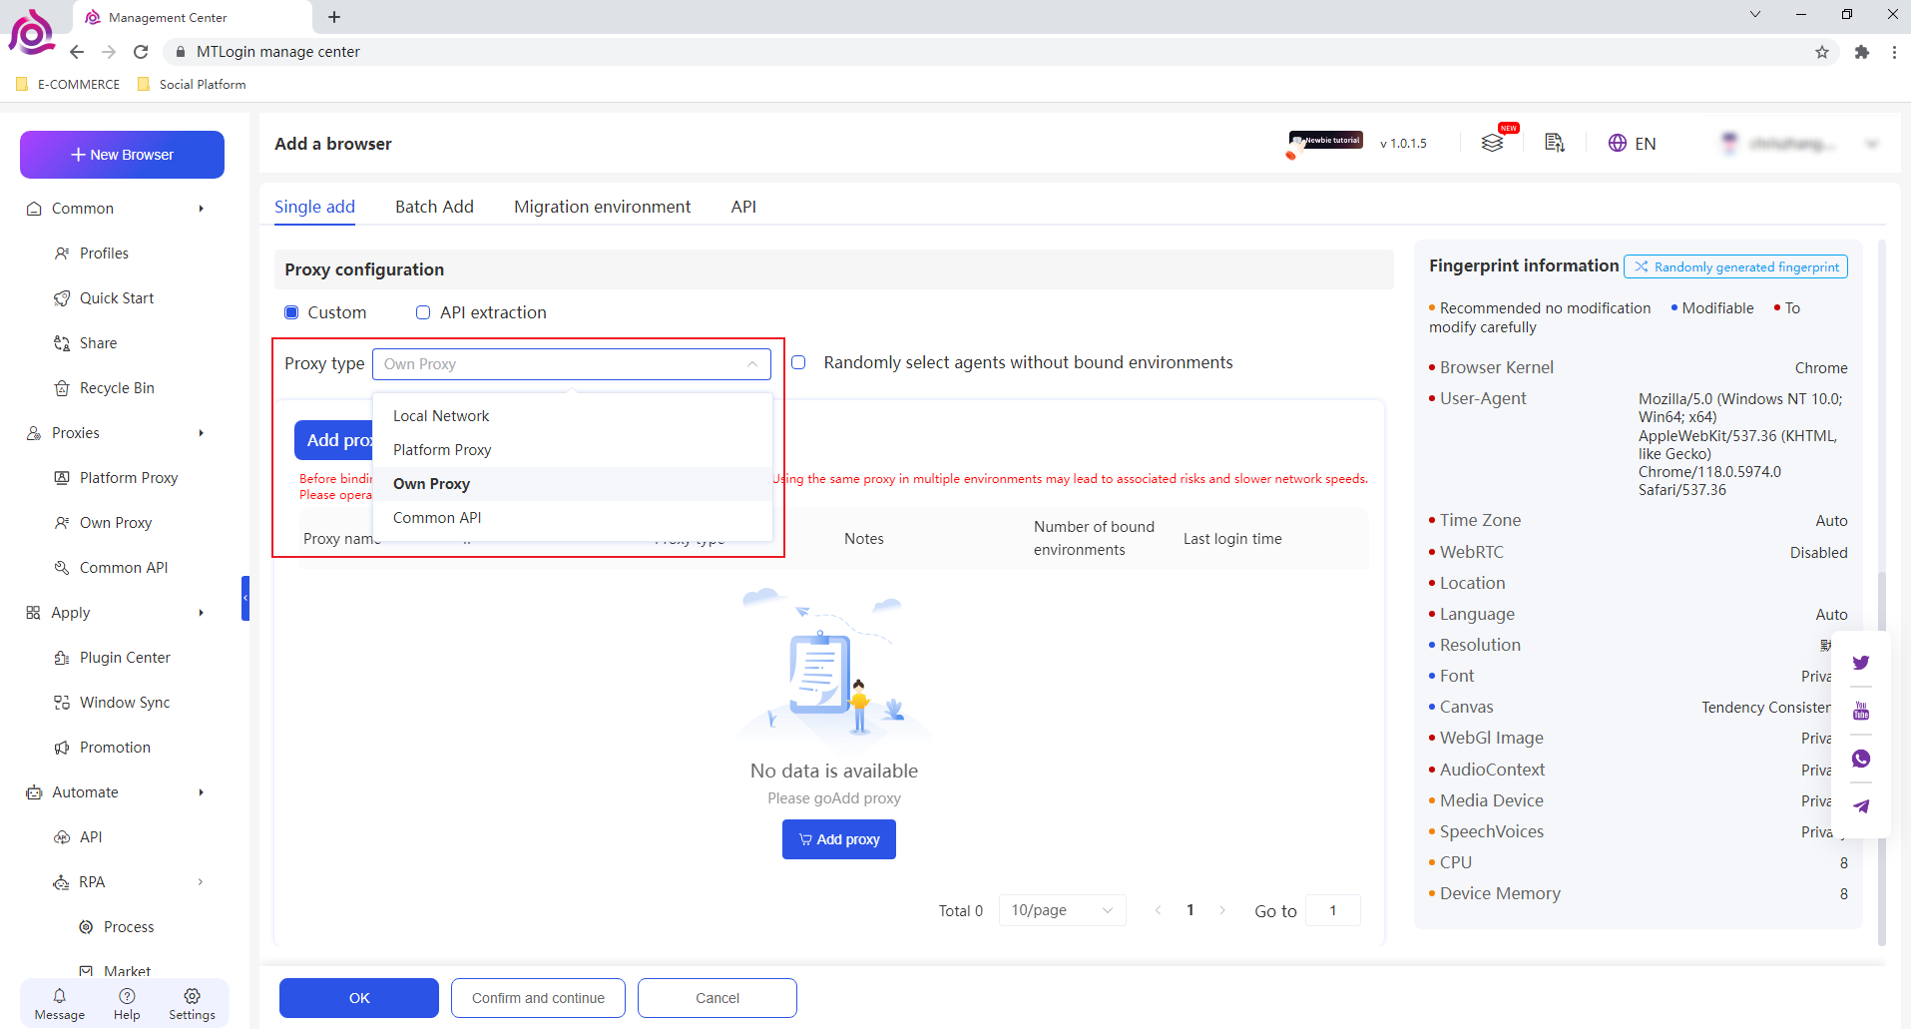Switch to the API tab
This screenshot has height=1029, width=1911.
[743, 207]
